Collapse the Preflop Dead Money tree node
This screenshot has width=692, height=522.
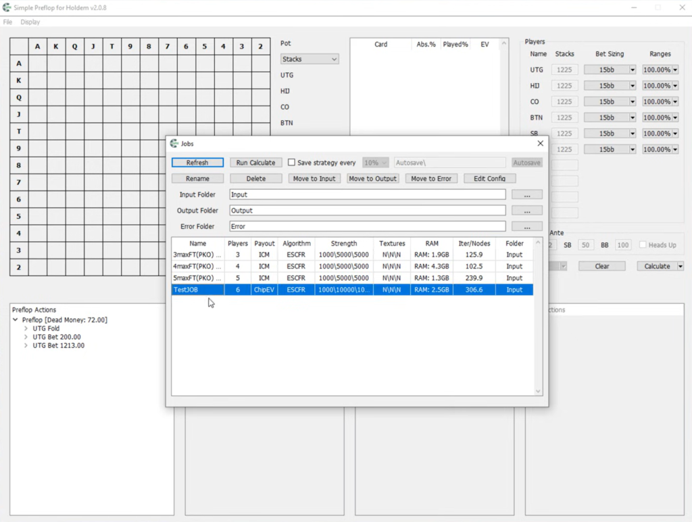tap(16, 319)
